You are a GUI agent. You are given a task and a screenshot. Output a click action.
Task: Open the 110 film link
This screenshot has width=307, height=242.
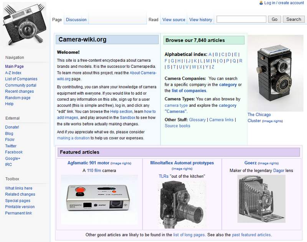pos(94,170)
